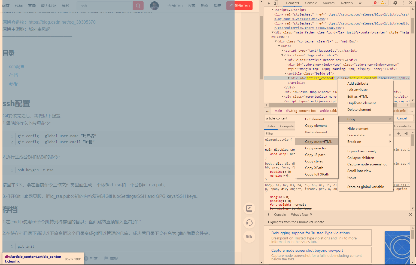Toggle the computed styles sidebar icon
The height and width of the screenshot is (265, 416).
click(406, 133)
